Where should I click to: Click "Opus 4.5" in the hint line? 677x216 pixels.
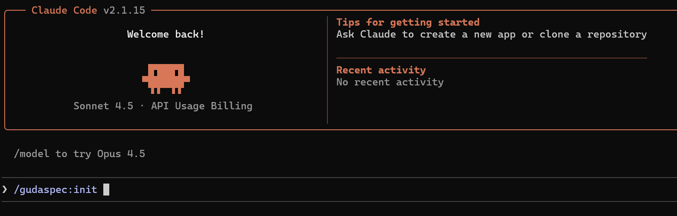coord(121,154)
